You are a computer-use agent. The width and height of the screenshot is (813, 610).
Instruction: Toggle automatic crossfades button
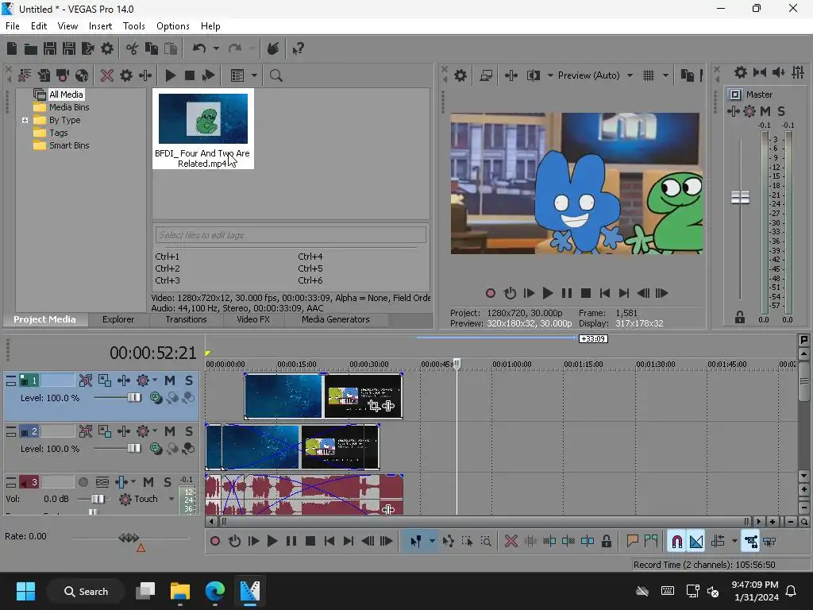tap(696, 542)
